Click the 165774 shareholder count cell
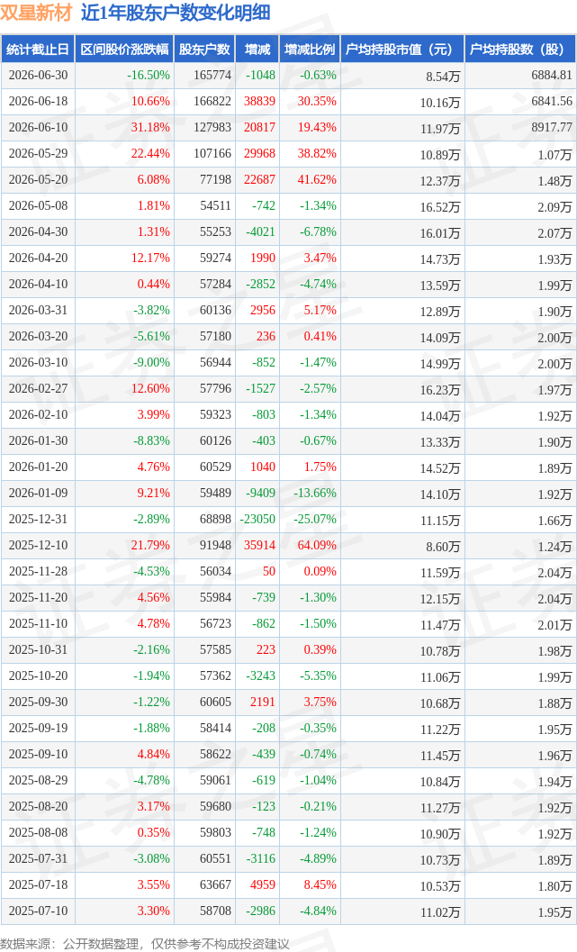The height and width of the screenshot is (952, 577). [x=212, y=76]
